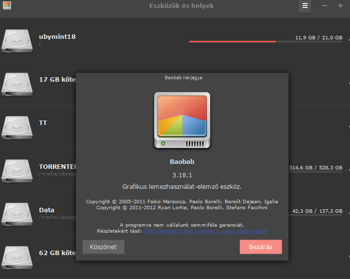Image resolution: width=350 pixels, height=279 pixels.
Task: Click the Data drive icon
Action: point(17,214)
